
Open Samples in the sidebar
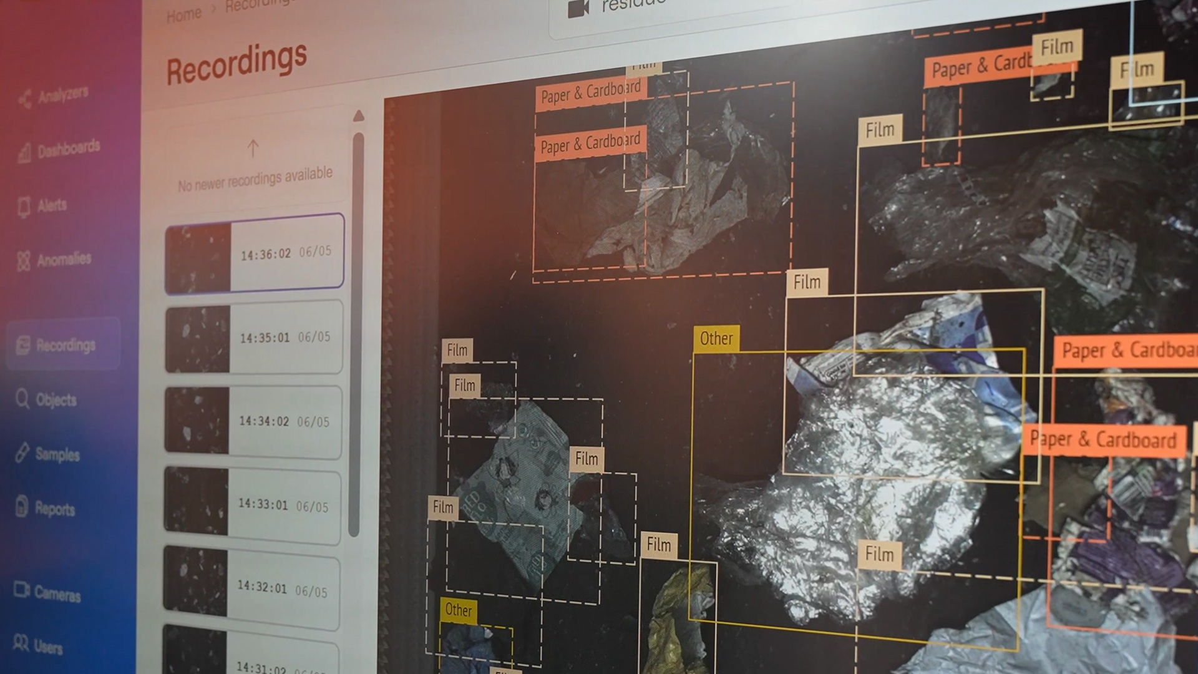pyautogui.click(x=57, y=454)
